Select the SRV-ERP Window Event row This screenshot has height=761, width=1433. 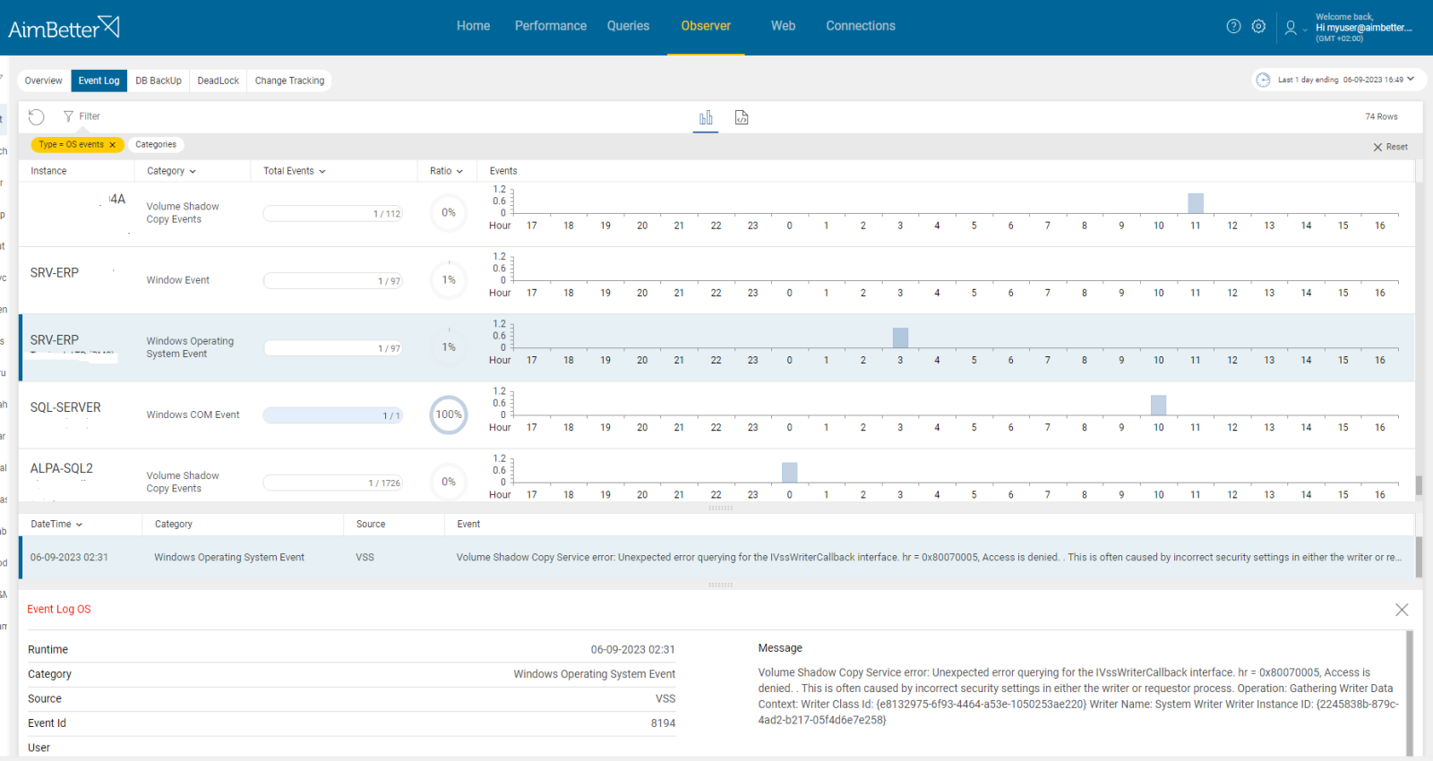[x=716, y=280]
